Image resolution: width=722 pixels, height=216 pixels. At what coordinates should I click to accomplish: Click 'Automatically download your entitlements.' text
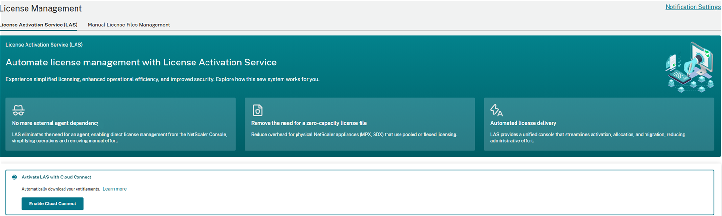tap(61, 189)
